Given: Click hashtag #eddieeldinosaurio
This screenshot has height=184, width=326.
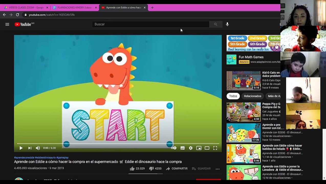Looking at the screenshot, I should pos(45,158).
